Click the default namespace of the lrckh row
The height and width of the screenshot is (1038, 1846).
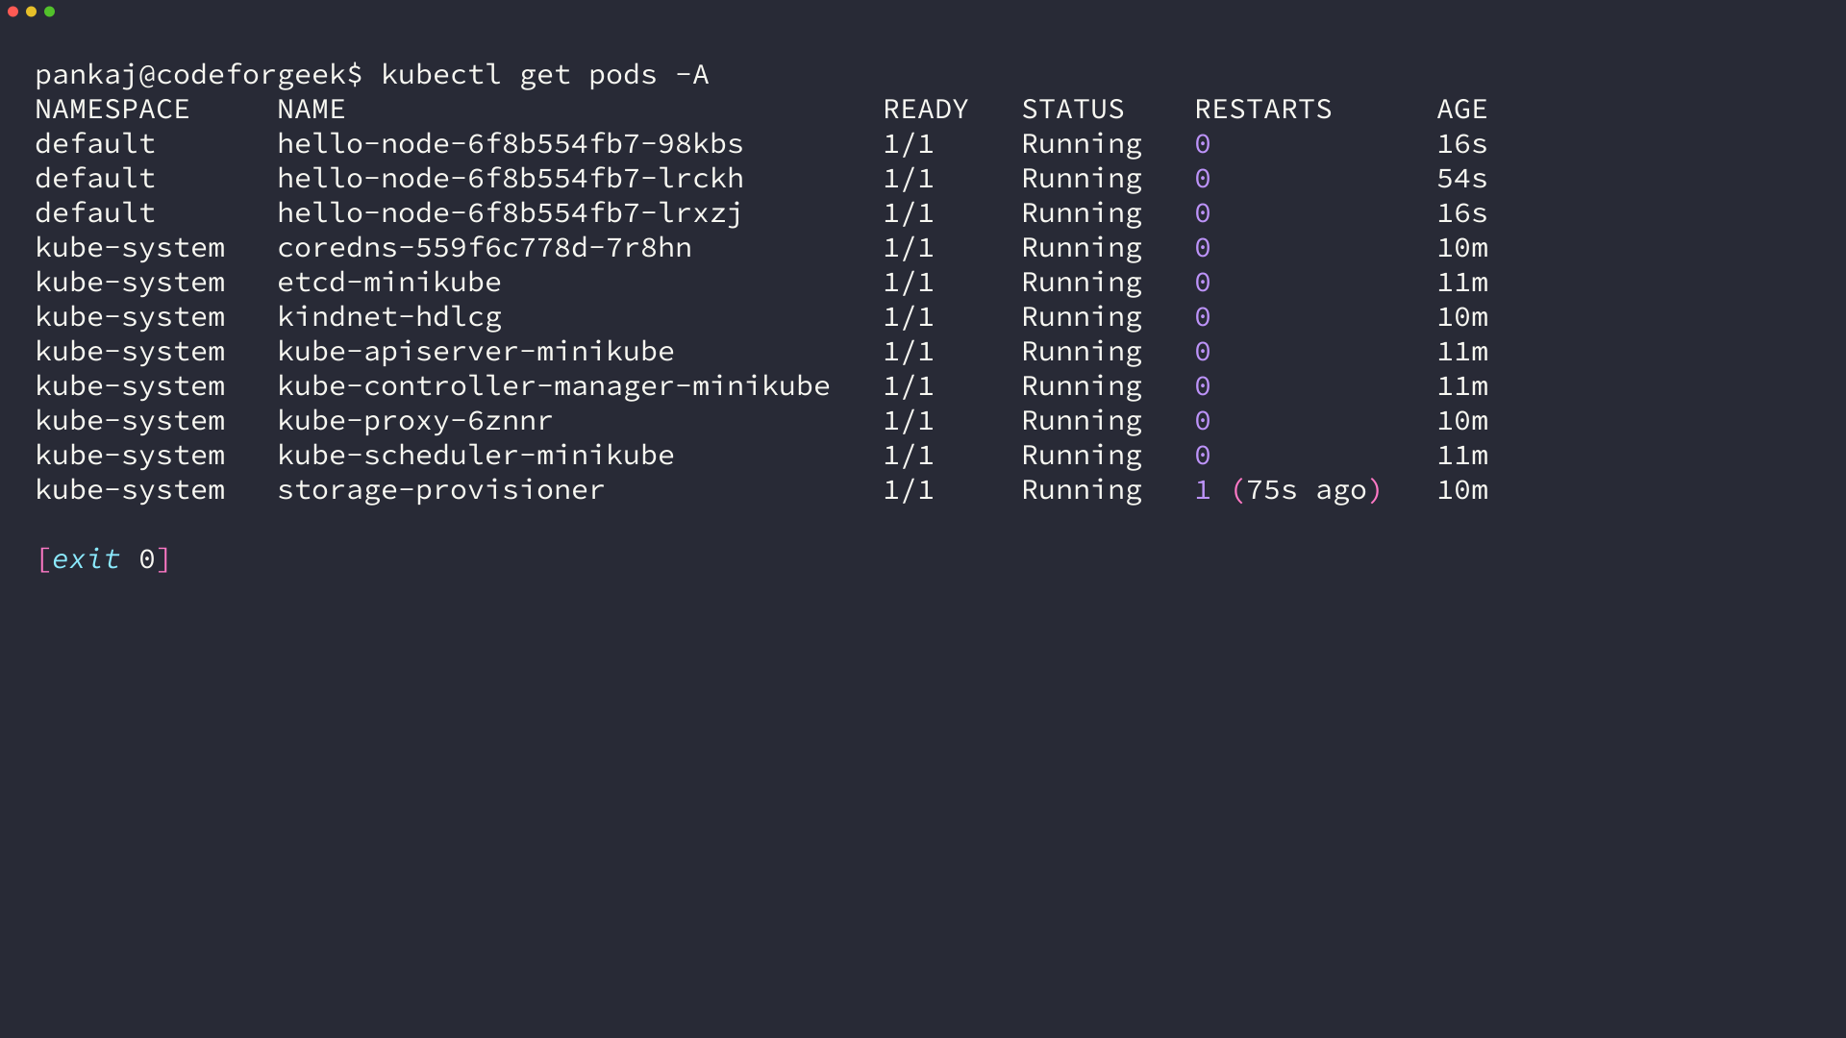tap(95, 179)
